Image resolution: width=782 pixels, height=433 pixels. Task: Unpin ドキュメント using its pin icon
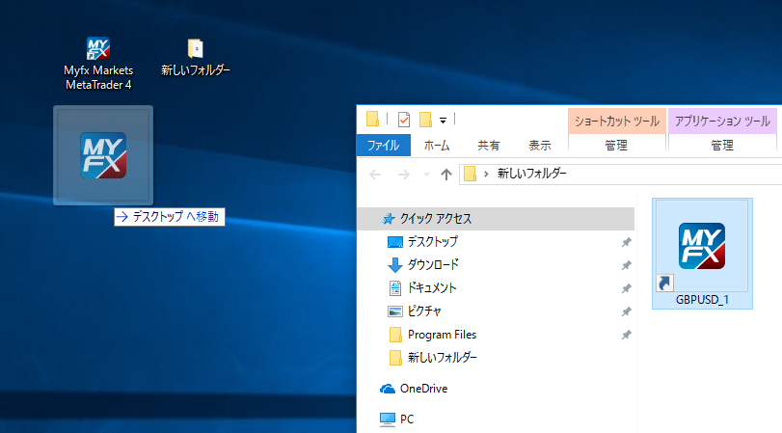627,288
